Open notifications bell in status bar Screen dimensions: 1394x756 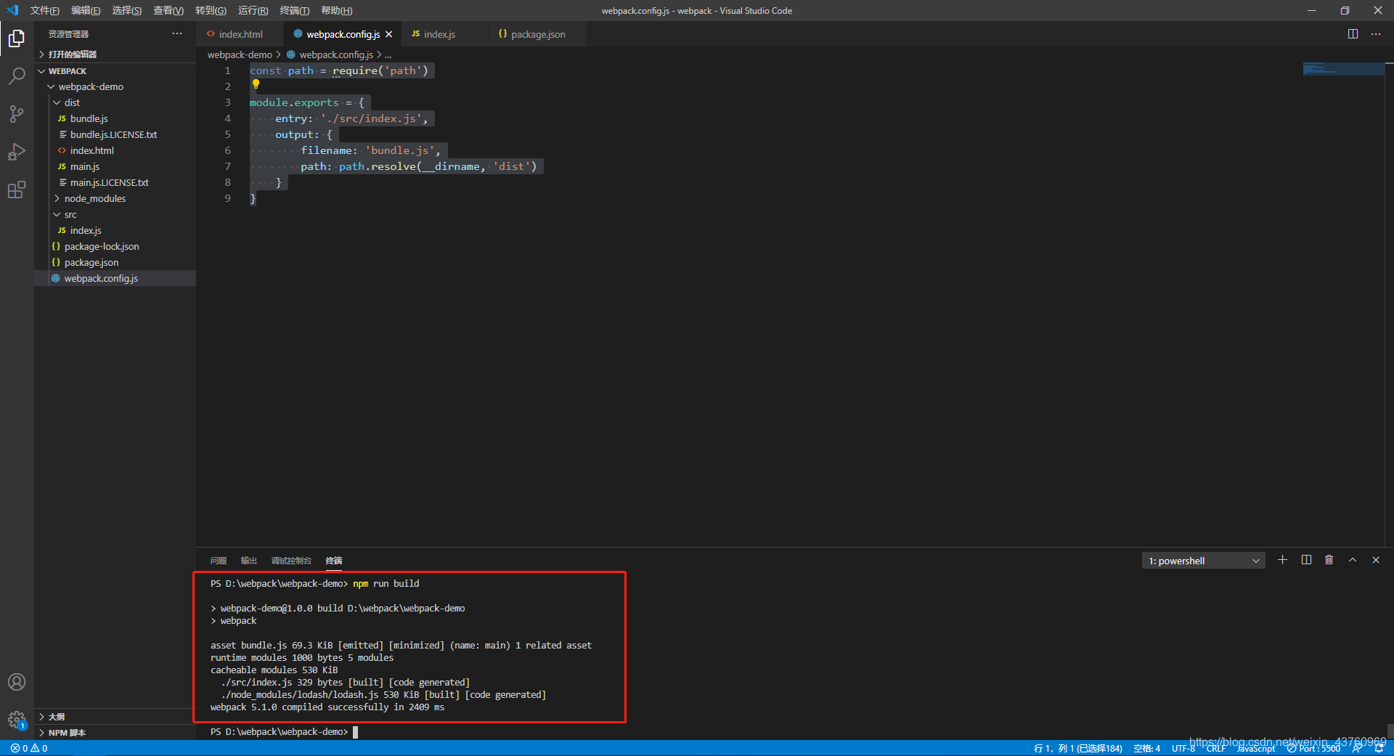[1378, 748]
